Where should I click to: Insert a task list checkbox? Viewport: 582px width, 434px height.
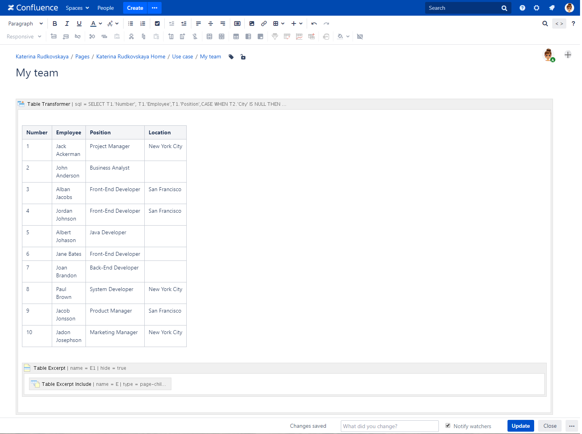pyautogui.click(x=157, y=24)
